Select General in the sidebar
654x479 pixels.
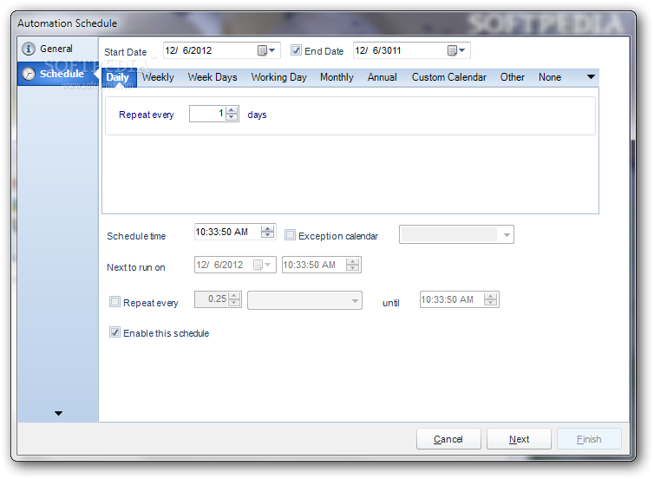click(57, 49)
